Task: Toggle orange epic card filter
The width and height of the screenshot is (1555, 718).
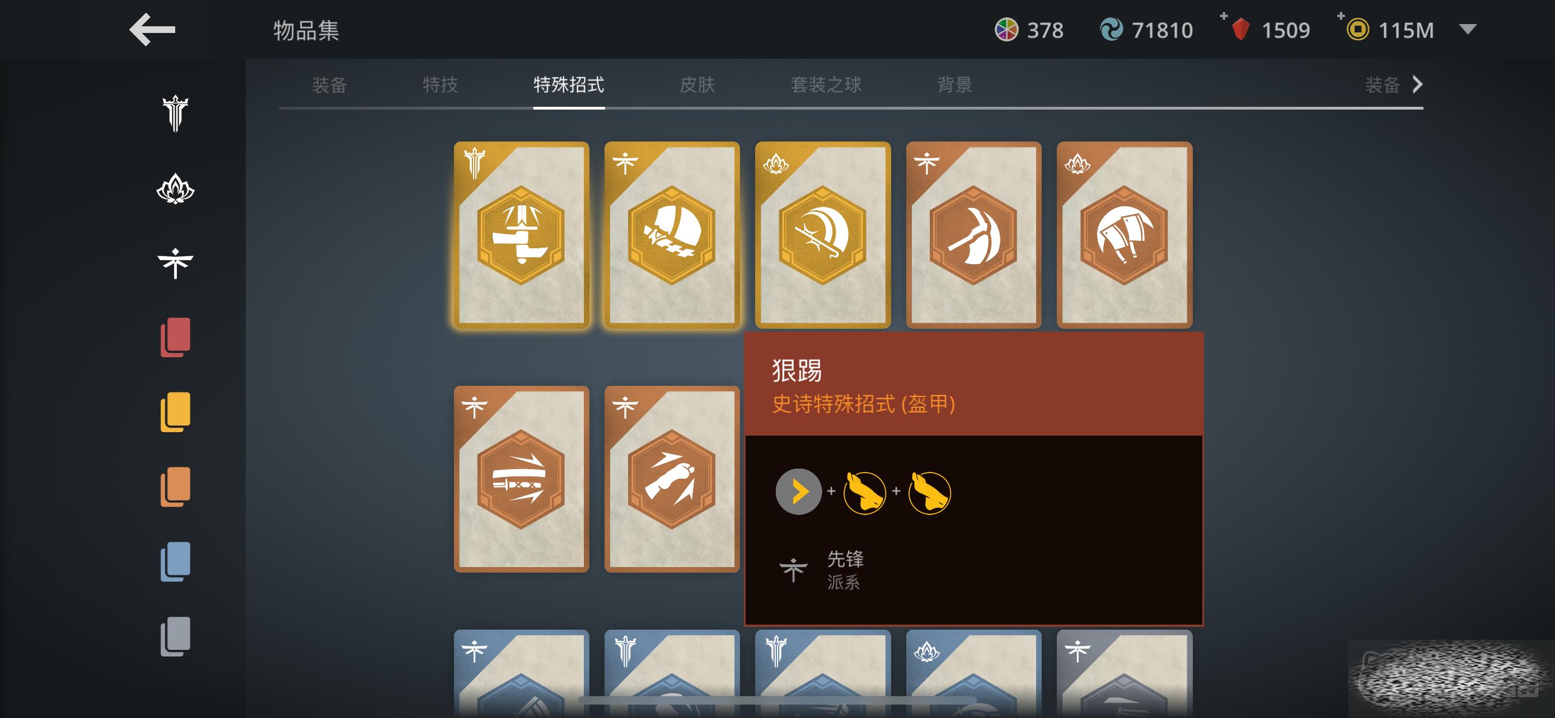Action: (x=175, y=487)
